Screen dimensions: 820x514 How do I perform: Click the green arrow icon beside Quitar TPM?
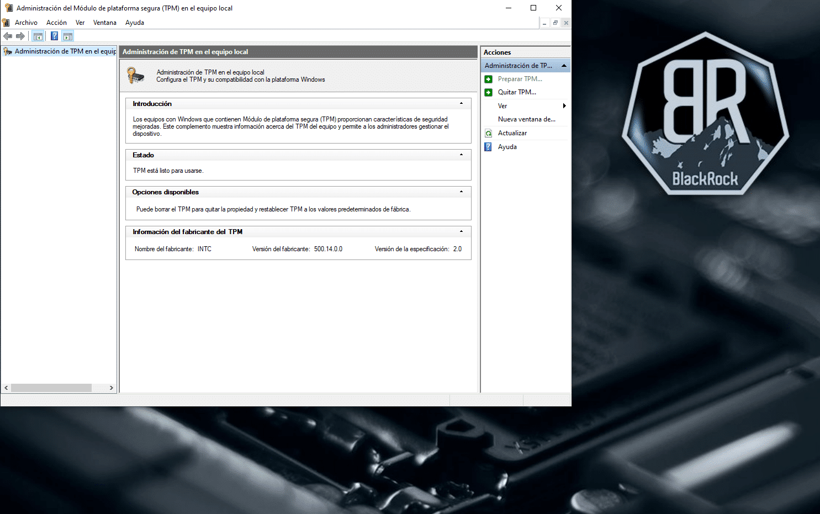tap(489, 92)
